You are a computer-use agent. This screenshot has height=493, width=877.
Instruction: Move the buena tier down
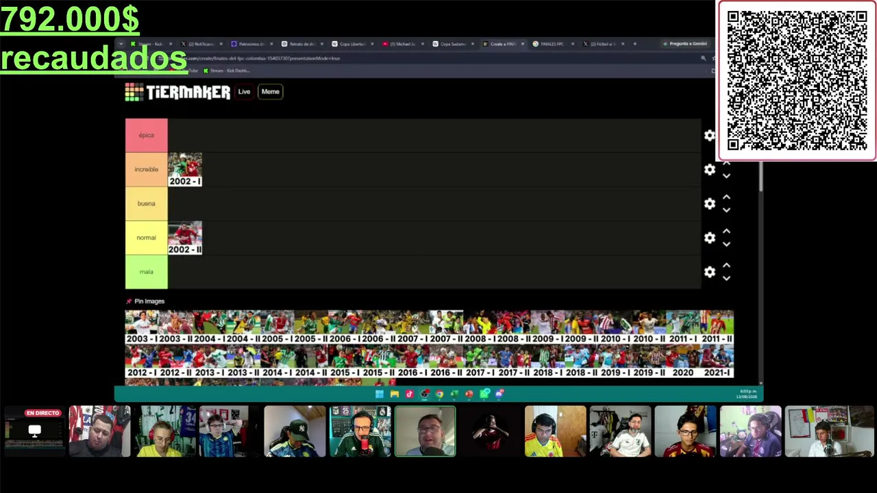(726, 210)
